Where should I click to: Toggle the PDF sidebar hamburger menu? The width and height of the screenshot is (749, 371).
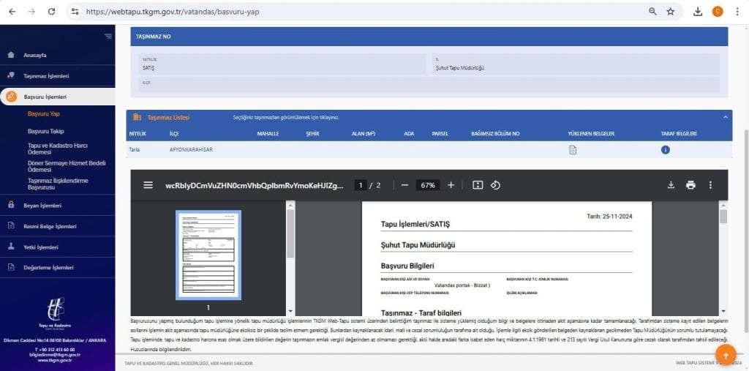148,185
